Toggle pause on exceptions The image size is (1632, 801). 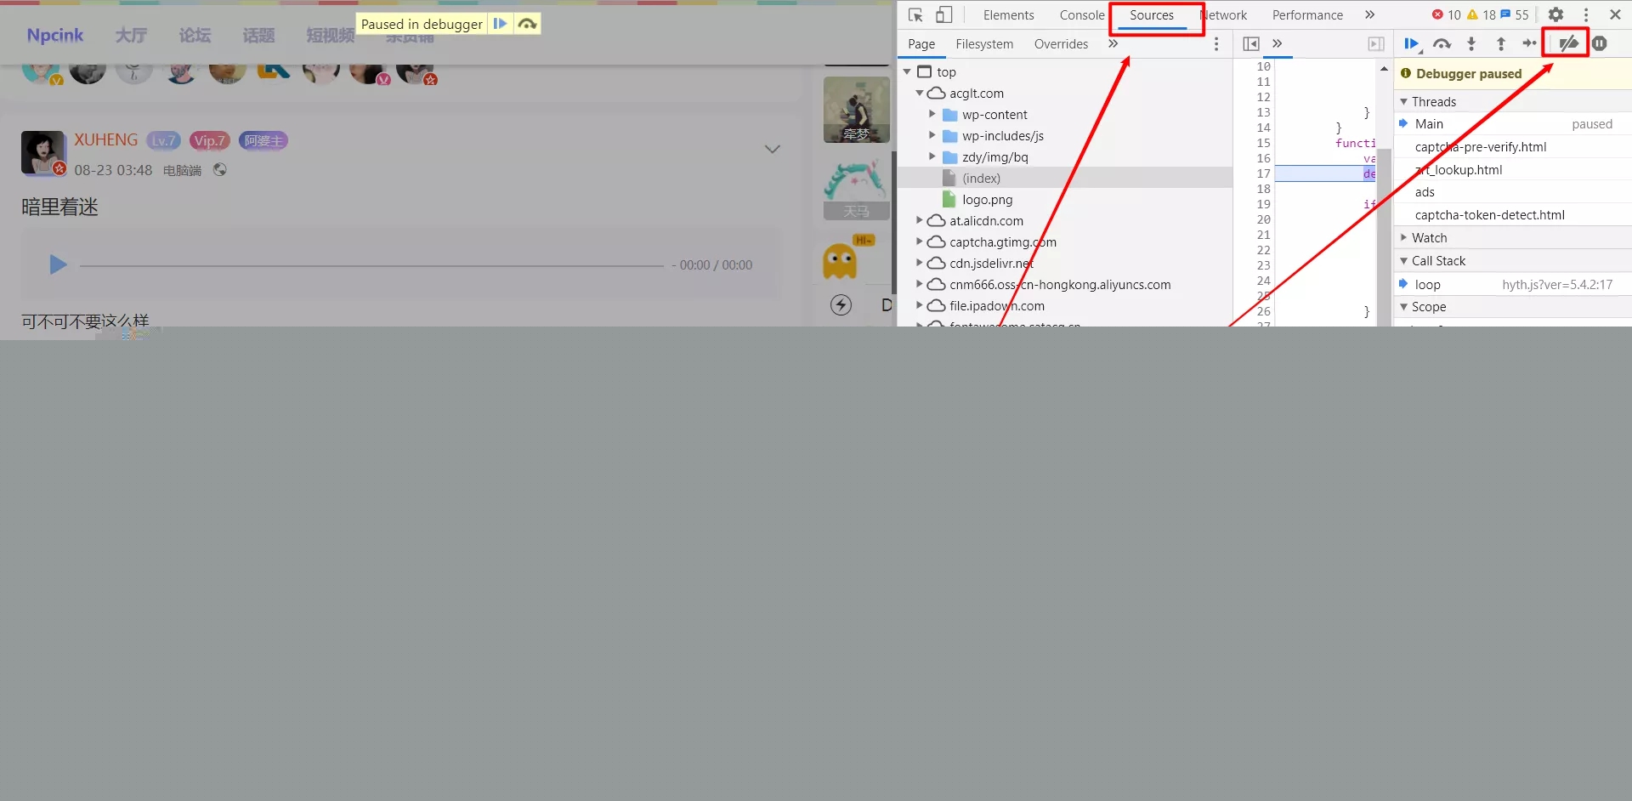[x=1600, y=44]
